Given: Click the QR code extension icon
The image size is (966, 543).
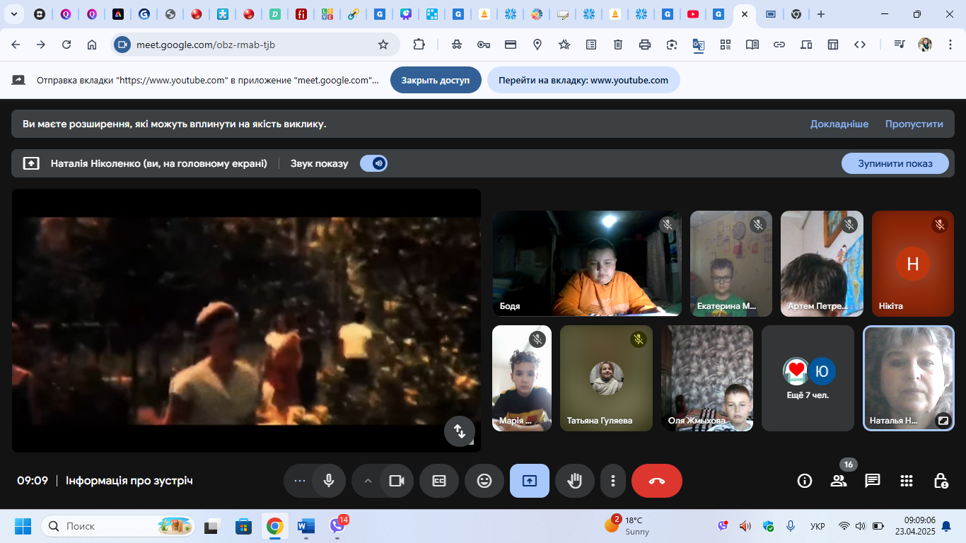Looking at the screenshot, I should [x=726, y=45].
